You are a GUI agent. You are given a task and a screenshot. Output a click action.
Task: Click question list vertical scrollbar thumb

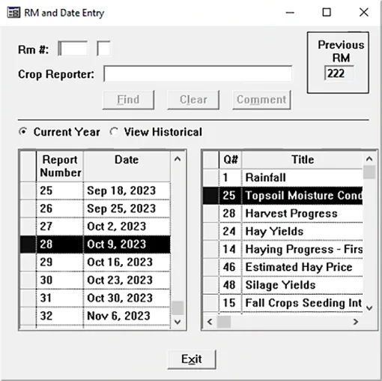tap(369, 172)
